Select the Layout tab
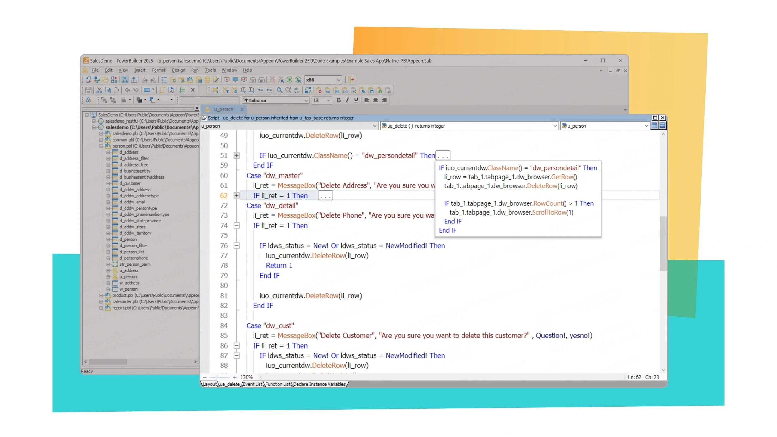 [x=210, y=384]
